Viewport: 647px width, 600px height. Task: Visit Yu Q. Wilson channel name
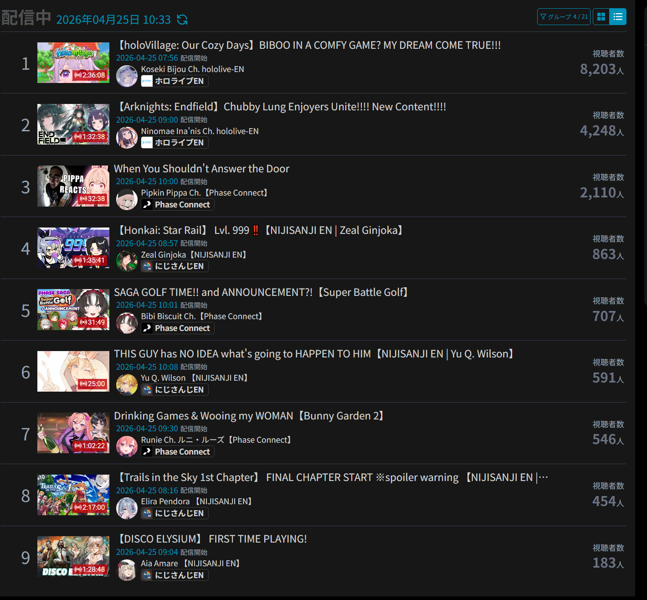pyautogui.click(x=195, y=378)
